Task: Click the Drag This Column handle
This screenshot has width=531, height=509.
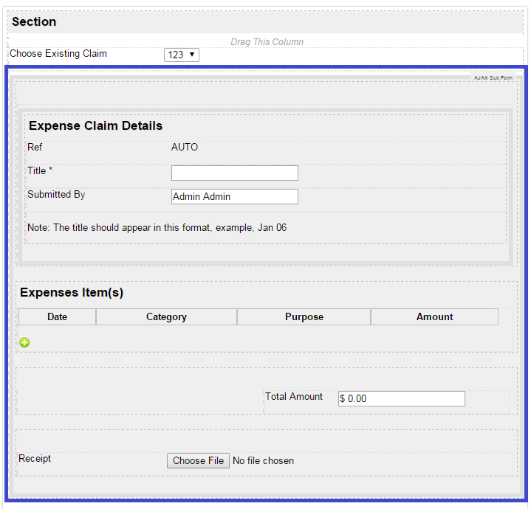Action: click(x=267, y=42)
